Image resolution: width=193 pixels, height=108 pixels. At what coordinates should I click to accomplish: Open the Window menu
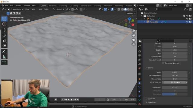pos(27,5)
